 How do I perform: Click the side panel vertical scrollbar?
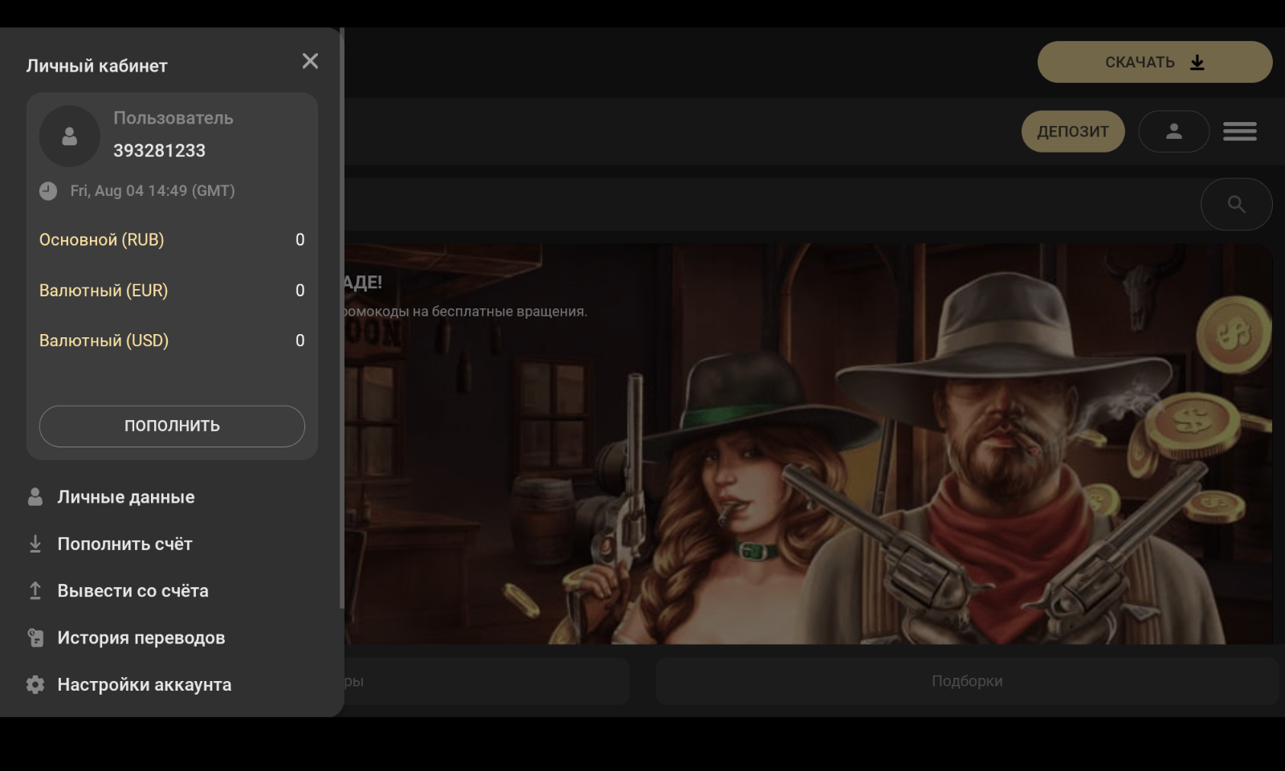(342, 321)
